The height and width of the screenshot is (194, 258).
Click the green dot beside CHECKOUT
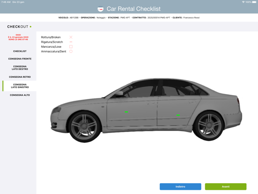point(30,27)
